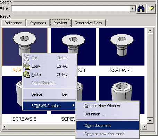Expand the SCREWS.2 object submenu arrow
Viewport: 158px width, 139px height.
[73, 105]
